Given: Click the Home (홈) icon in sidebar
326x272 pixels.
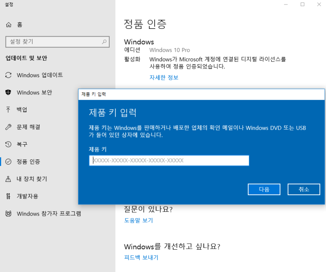Looking at the screenshot, I should [x=9, y=25].
